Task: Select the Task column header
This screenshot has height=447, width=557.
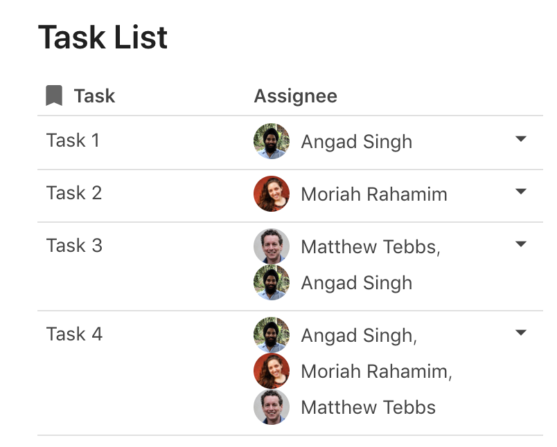Action: click(94, 95)
